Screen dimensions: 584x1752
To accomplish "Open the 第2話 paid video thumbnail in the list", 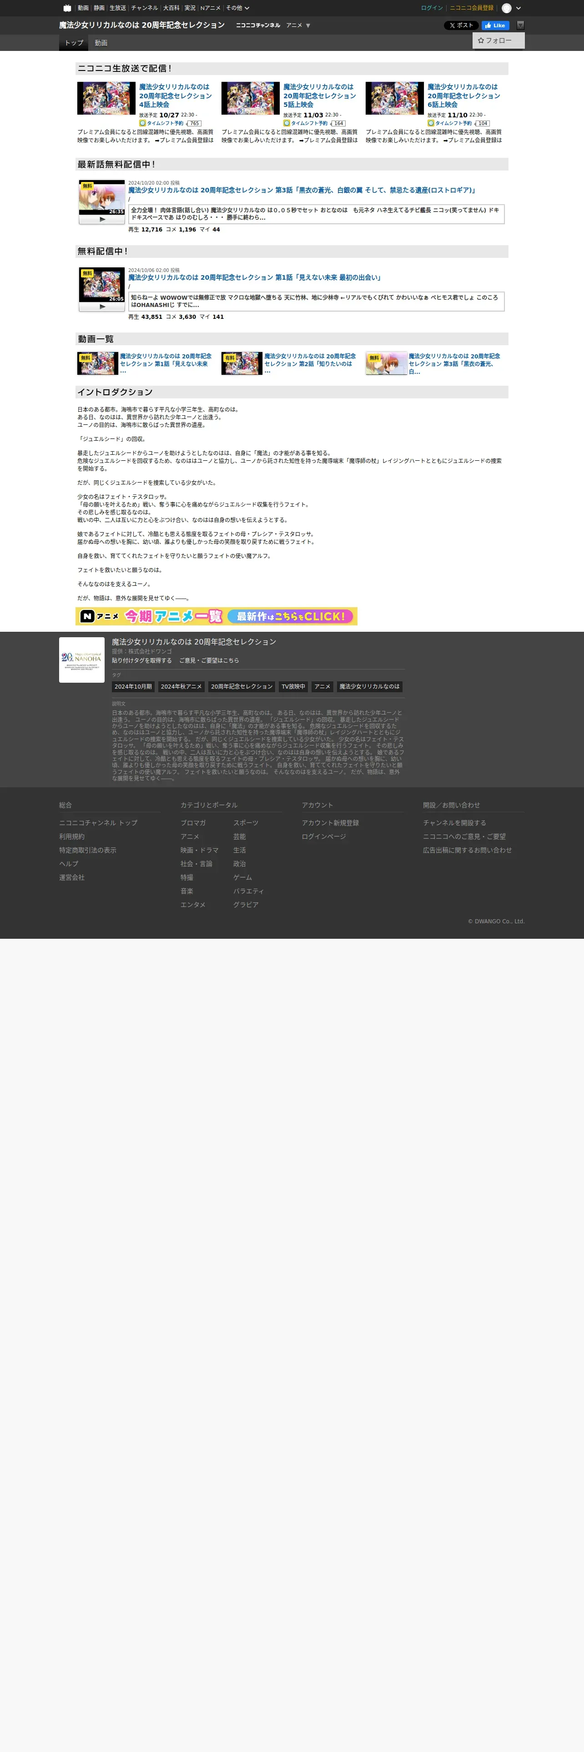I will tap(242, 363).
